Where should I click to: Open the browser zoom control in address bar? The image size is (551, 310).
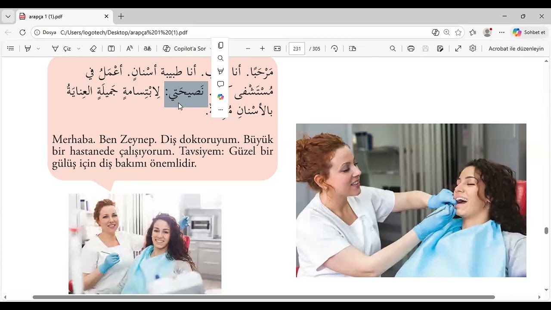447,32
